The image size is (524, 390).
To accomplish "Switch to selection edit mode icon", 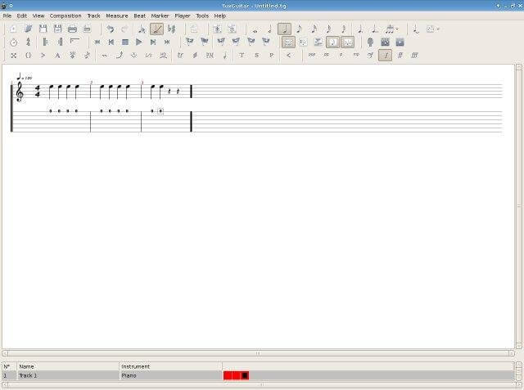I will click(142, 29).
